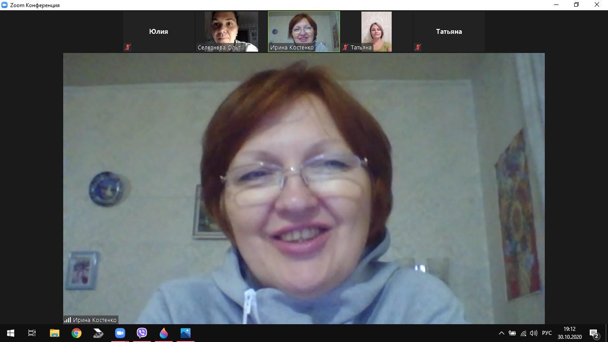The width and height of the screenshot is (608, 342).
Task: Open the color droplet app in the taskbar
Action: (x=164, y=333)
